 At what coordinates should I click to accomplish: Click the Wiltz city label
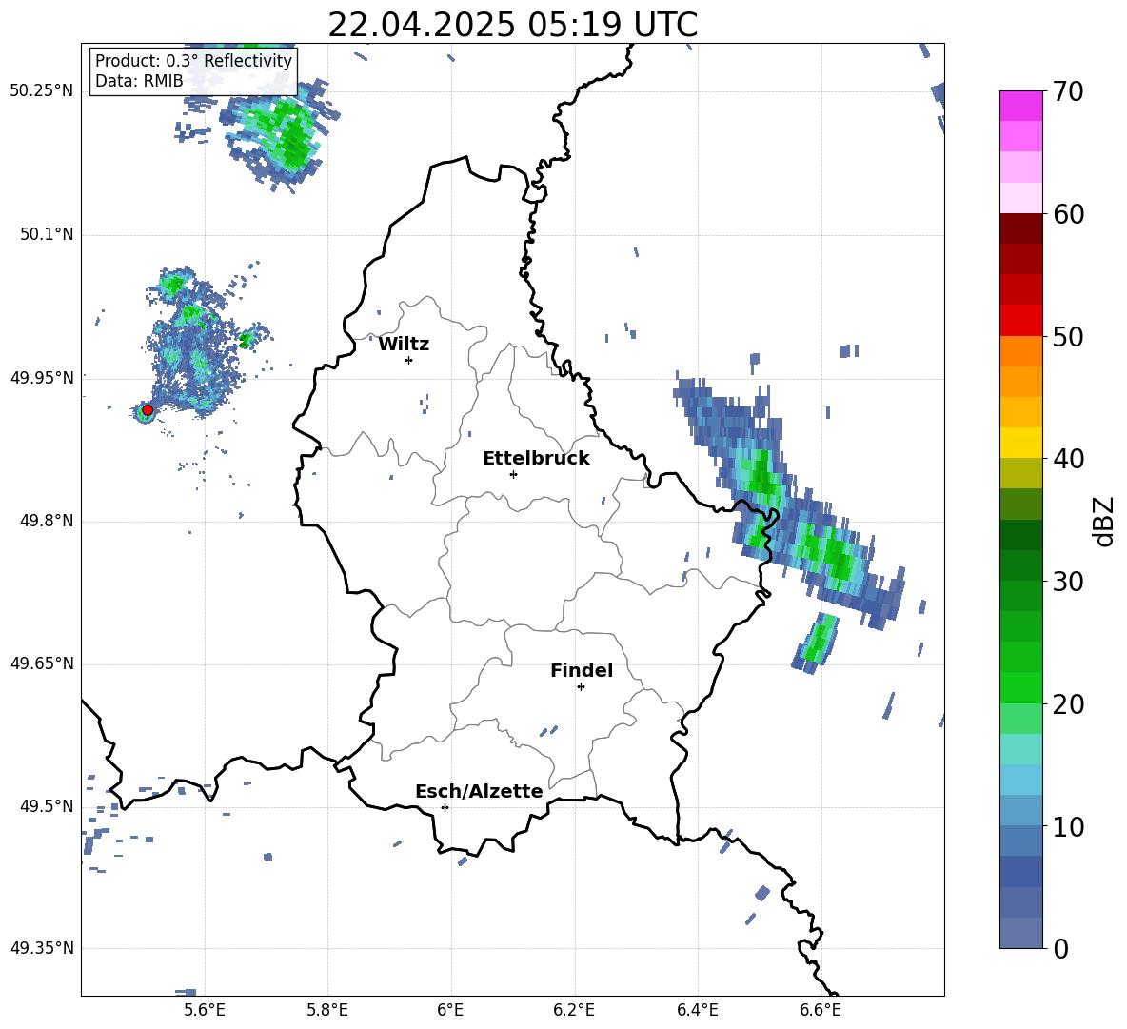tap(404, 345)
